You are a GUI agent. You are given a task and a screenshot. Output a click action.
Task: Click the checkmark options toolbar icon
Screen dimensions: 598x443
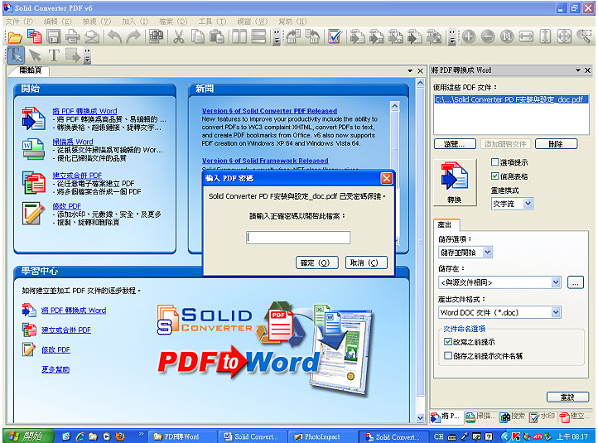pyautogui.click(x=335, y=37)
